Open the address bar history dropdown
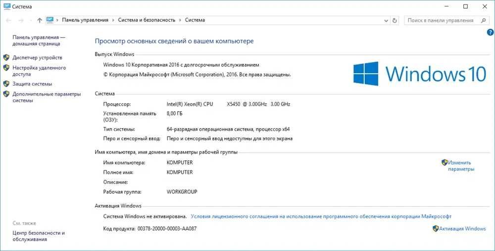Screen dimensions: 495x251 (386, 20)
